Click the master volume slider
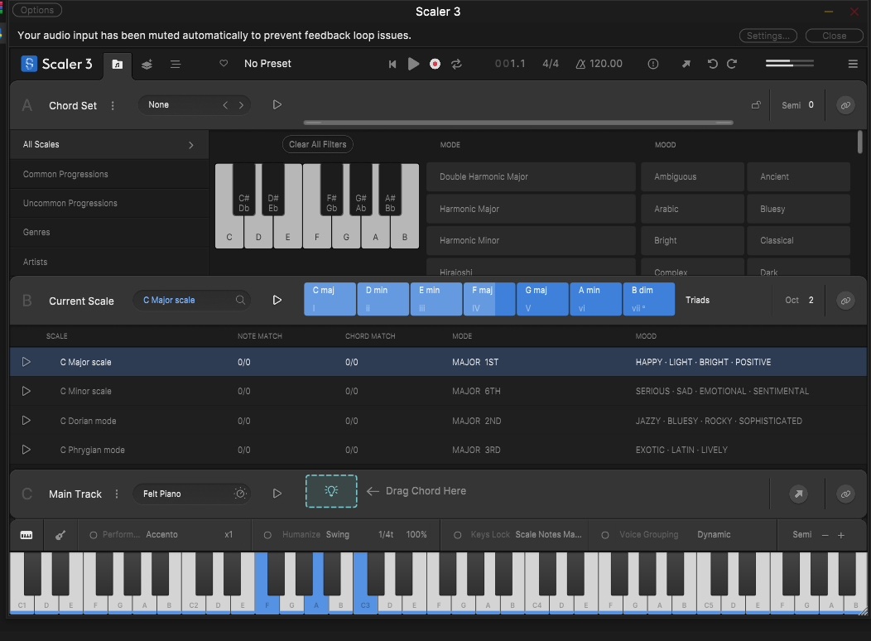The height and width of the screenshot is (641, 871). 789,64
